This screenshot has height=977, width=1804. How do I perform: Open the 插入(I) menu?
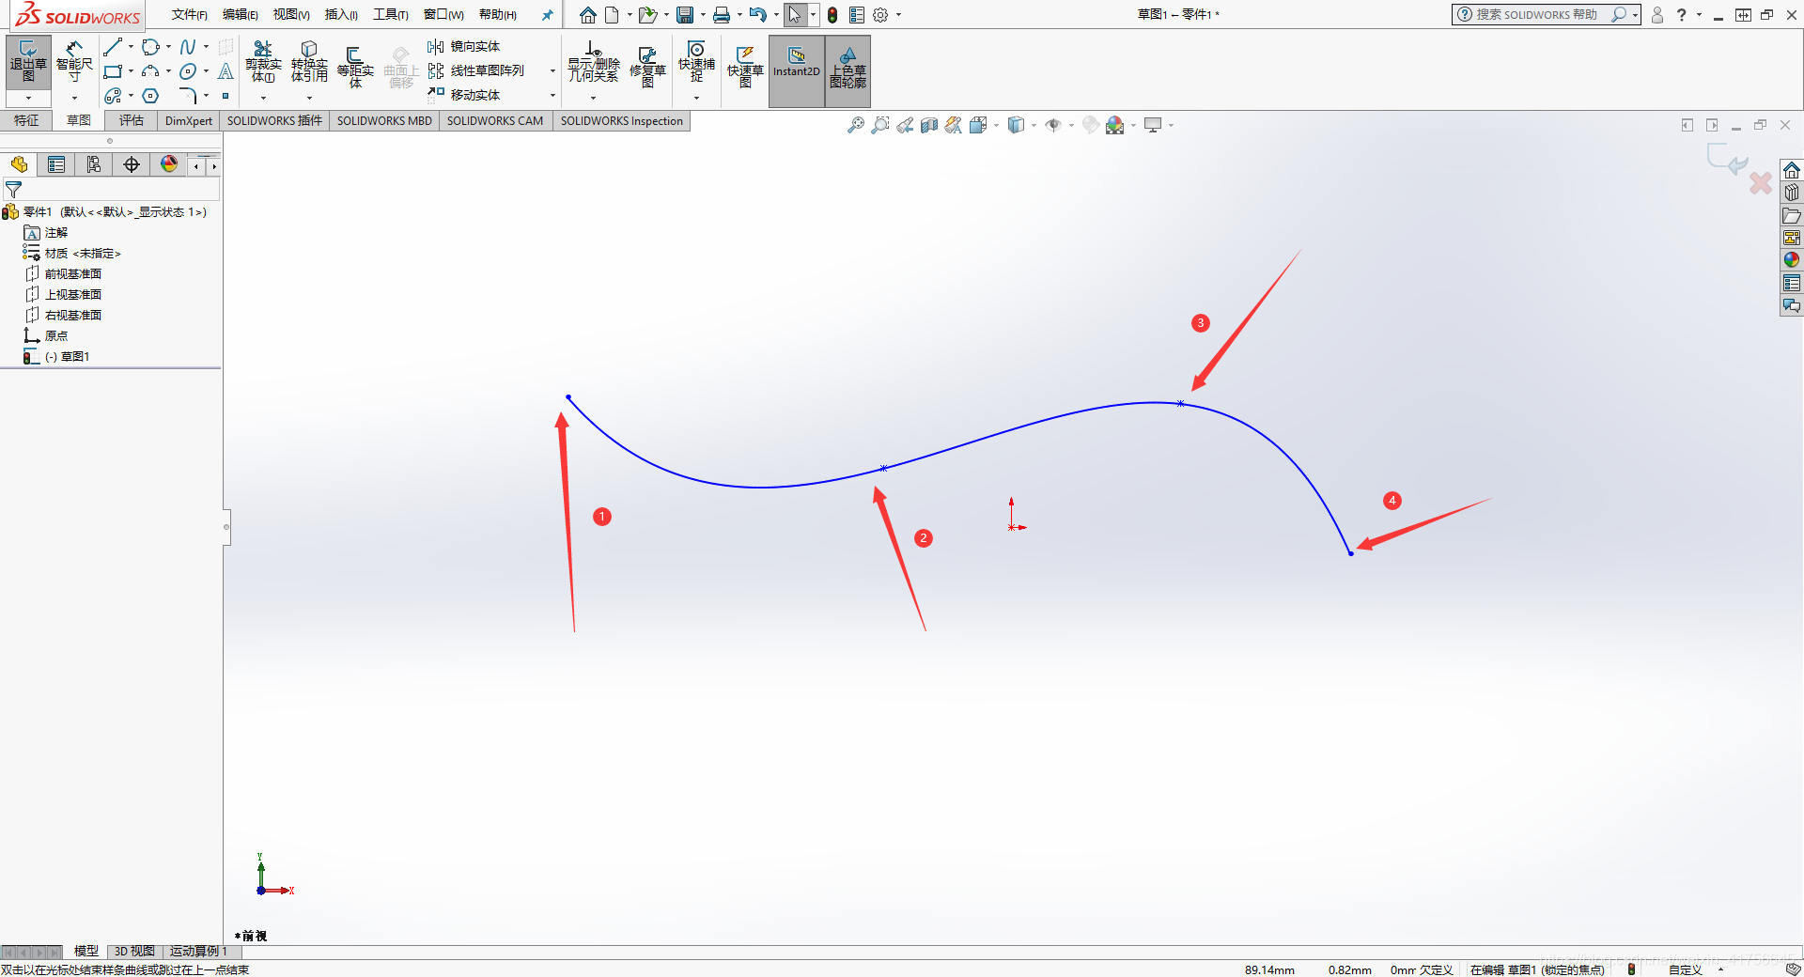tap(341, 15)
